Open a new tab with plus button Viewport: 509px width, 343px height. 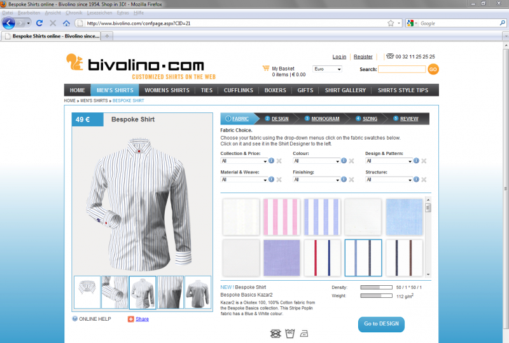pos(107,36)
